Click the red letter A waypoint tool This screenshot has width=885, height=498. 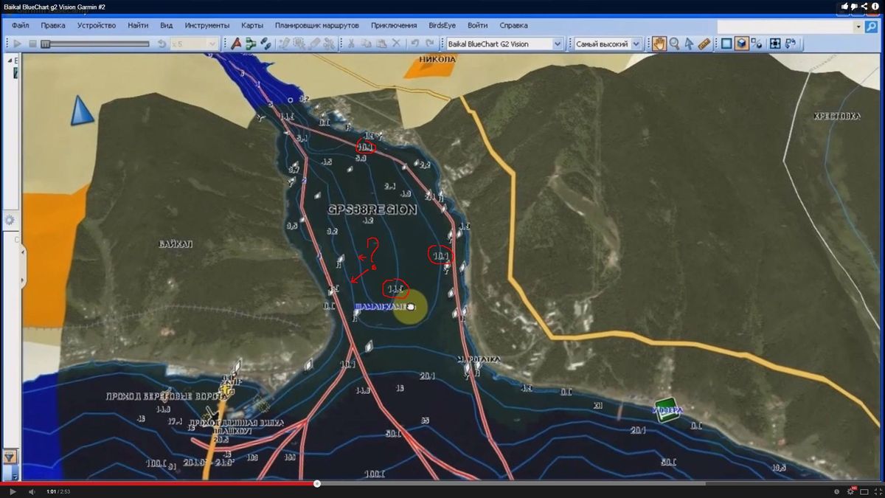click(236, 44)
